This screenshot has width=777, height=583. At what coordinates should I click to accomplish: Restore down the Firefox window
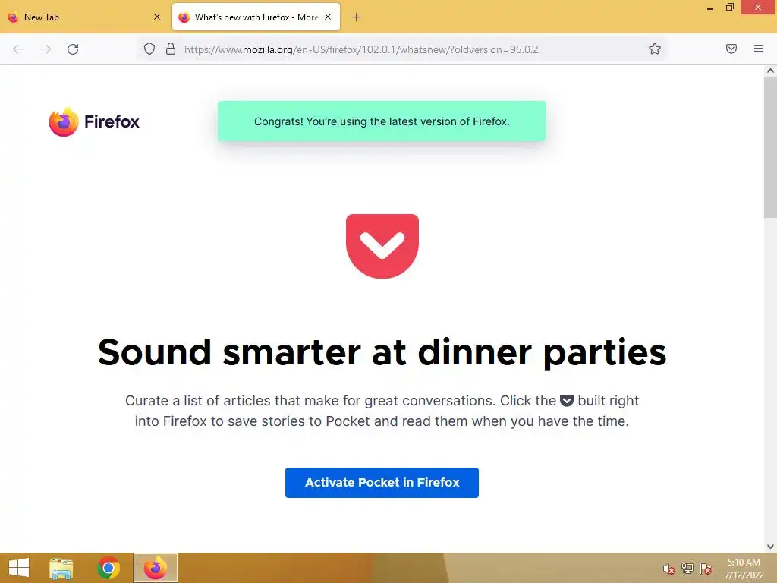[729, 8]
